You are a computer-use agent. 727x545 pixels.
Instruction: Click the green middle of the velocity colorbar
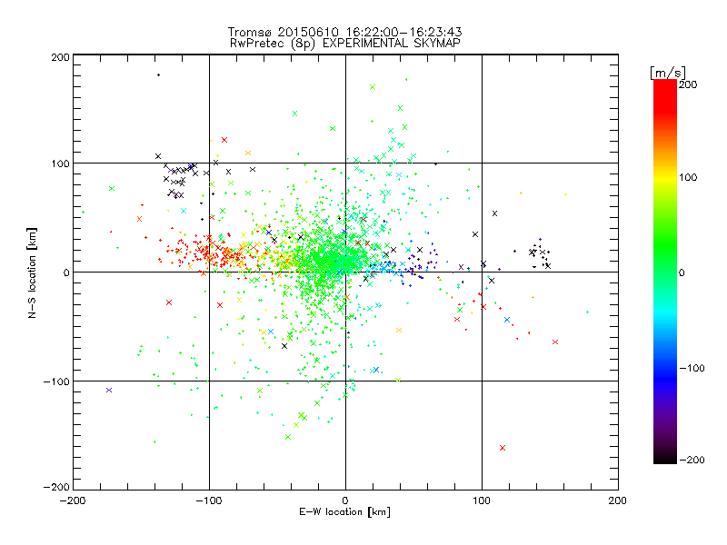[x=665, y=272]
